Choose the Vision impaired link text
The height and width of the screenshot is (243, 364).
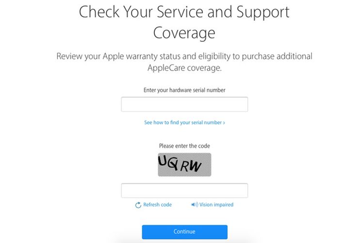point(216,205)
